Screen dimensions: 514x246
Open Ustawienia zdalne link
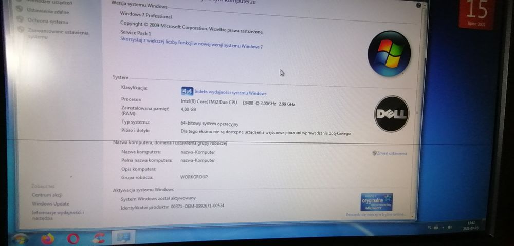pos(48,11)
